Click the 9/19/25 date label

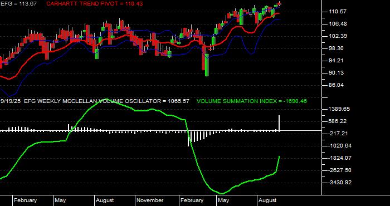11,101
